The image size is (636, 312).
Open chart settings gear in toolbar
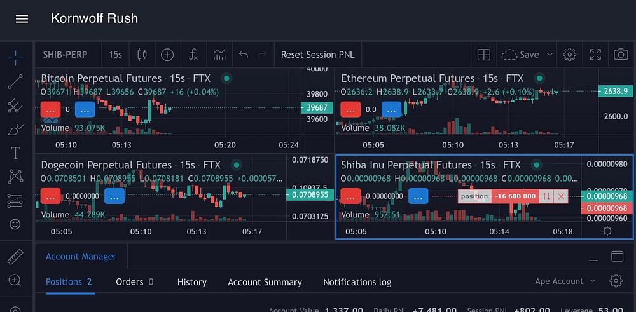click(x=569, y=54)
